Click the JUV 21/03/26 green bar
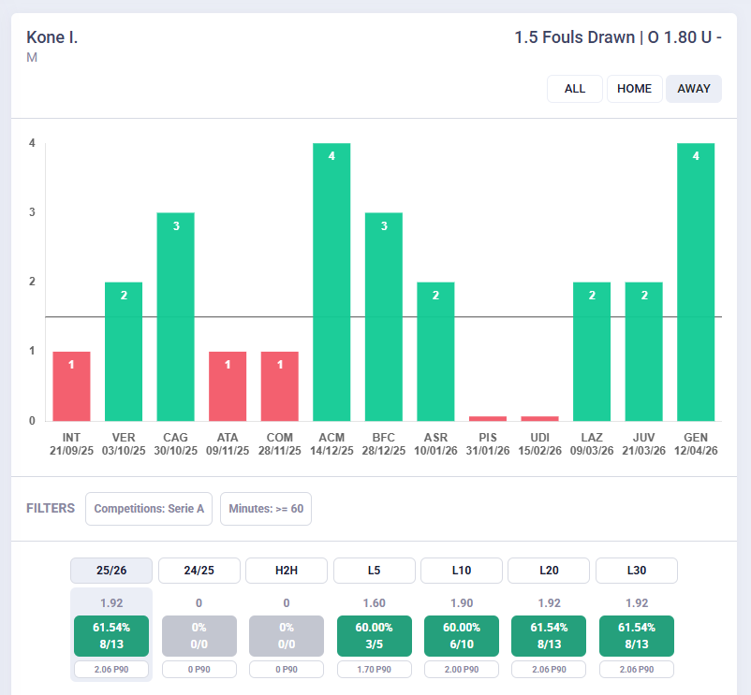Viewport: 751px width, 695px height. pyautogui.click(x=644, y=352)
